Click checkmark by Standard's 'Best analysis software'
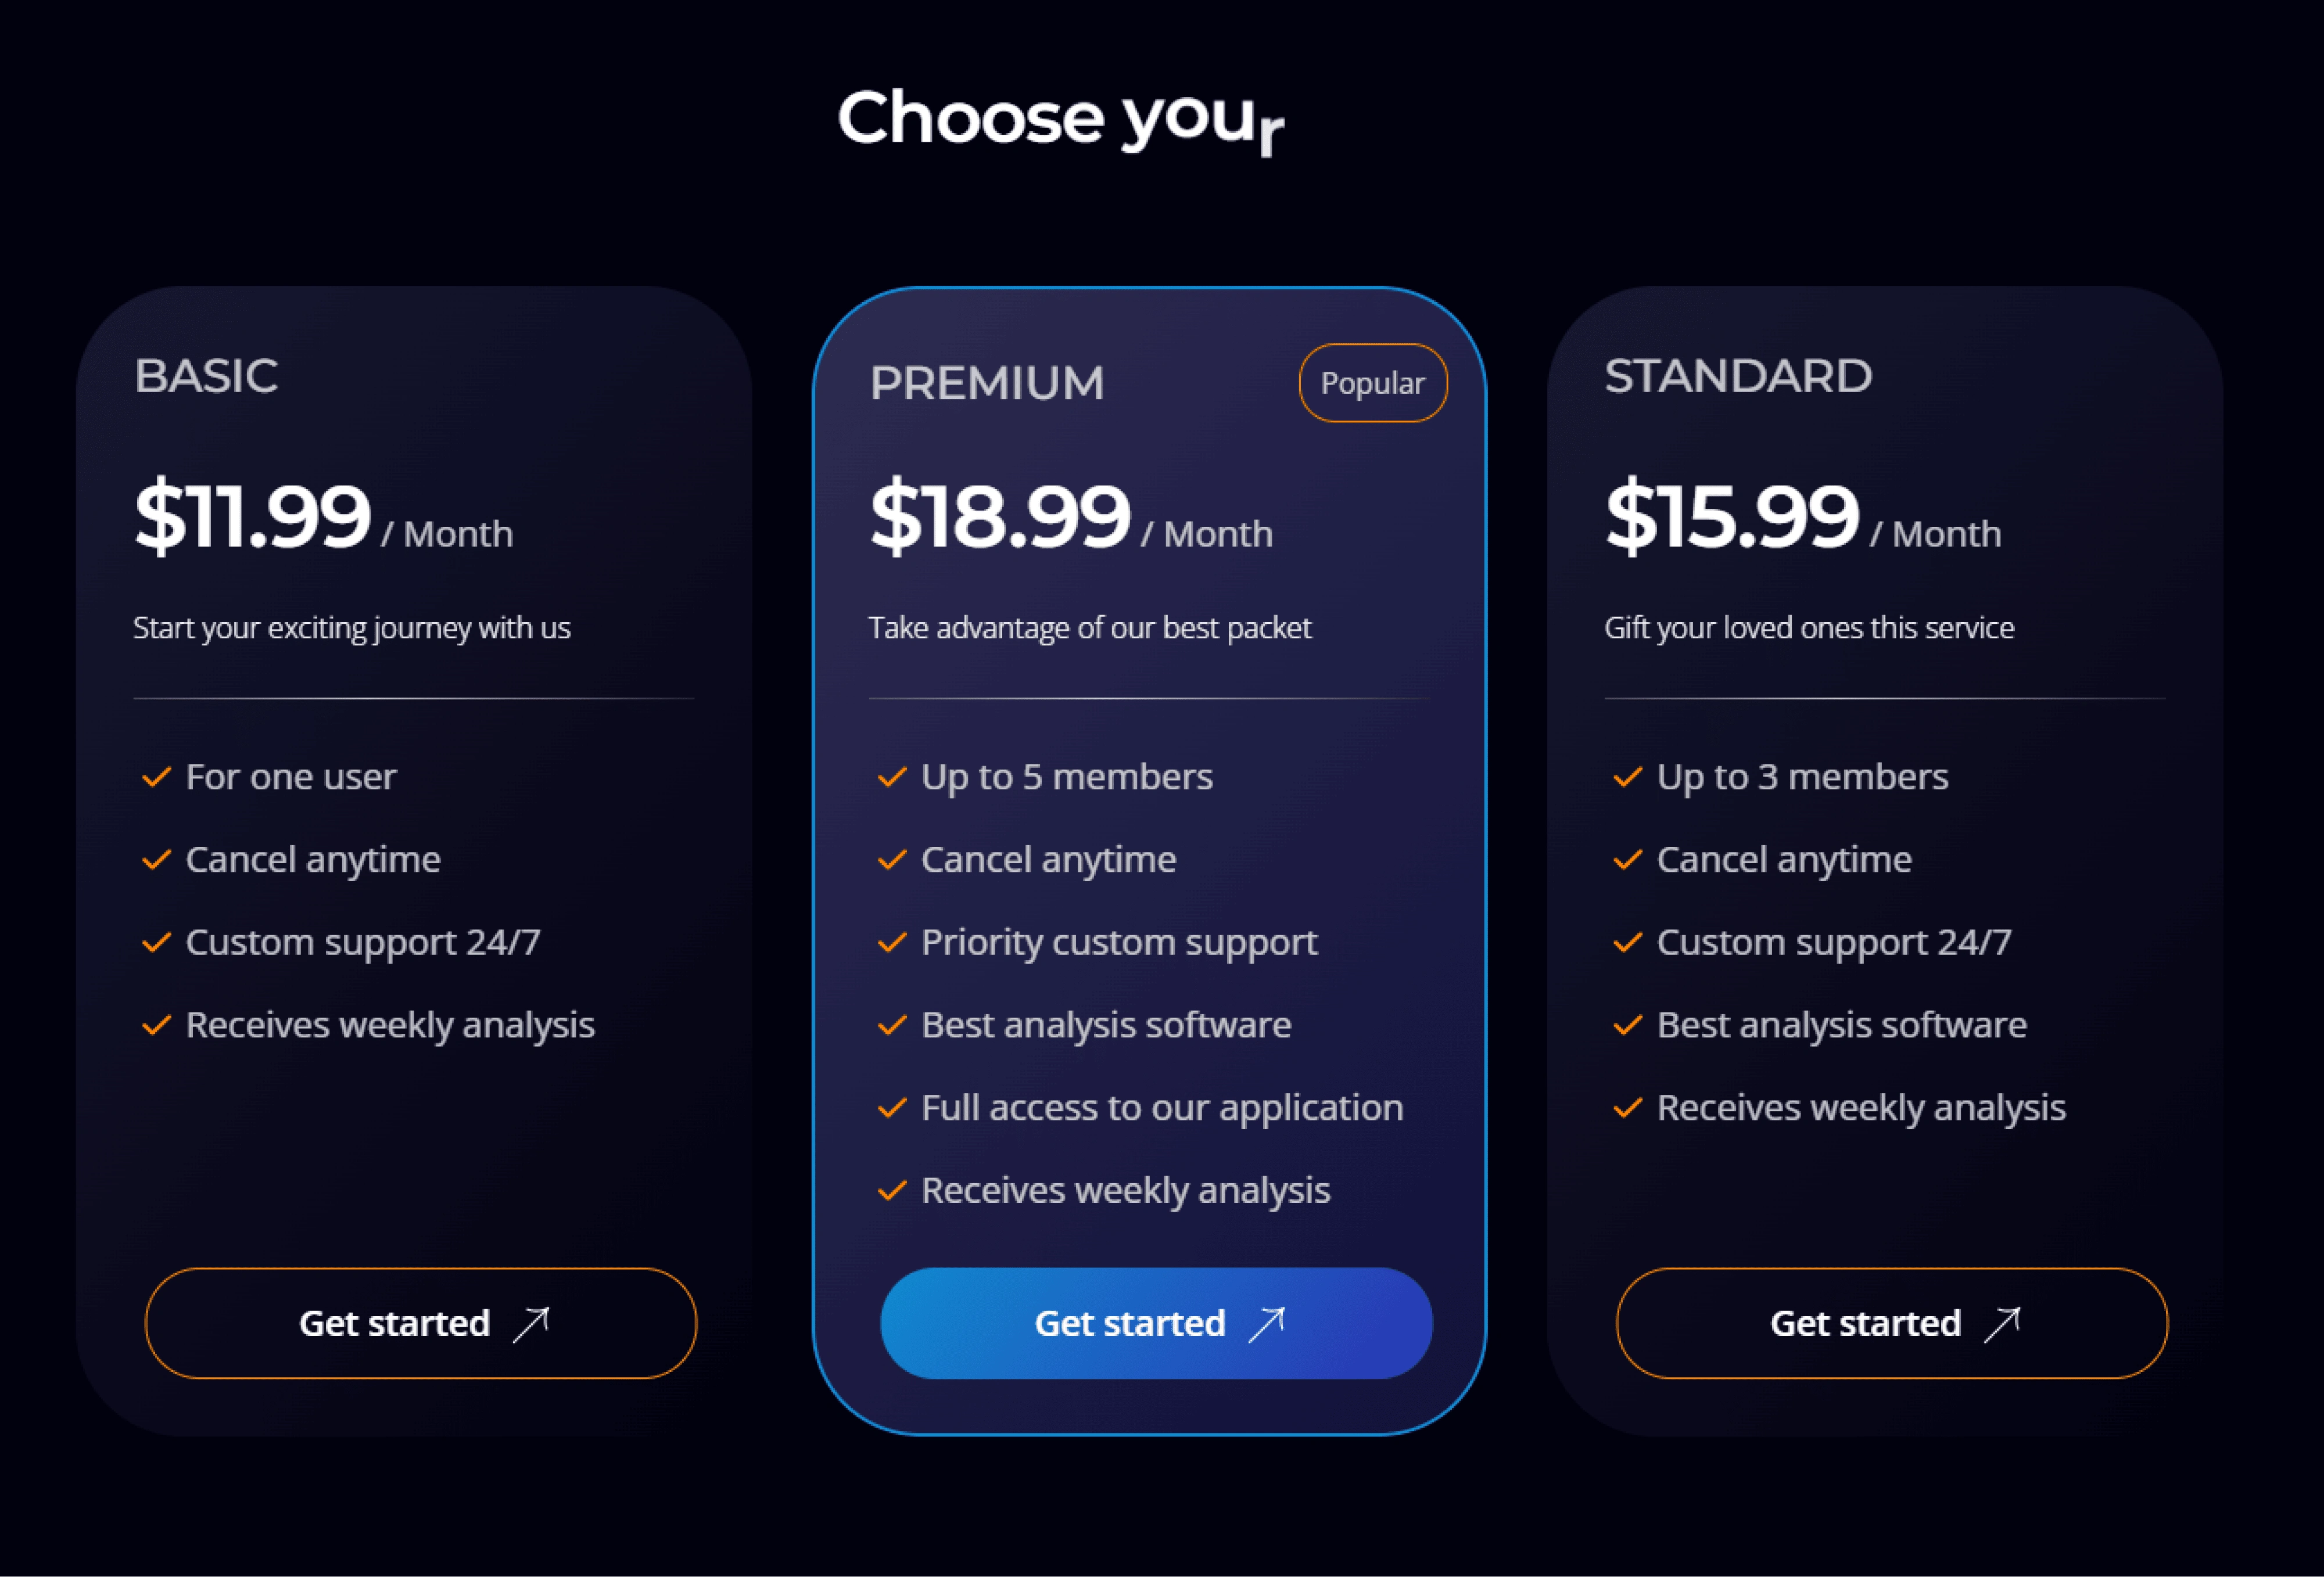The width and height of the screenshot is (2324, 1577). [1628, 1025]
